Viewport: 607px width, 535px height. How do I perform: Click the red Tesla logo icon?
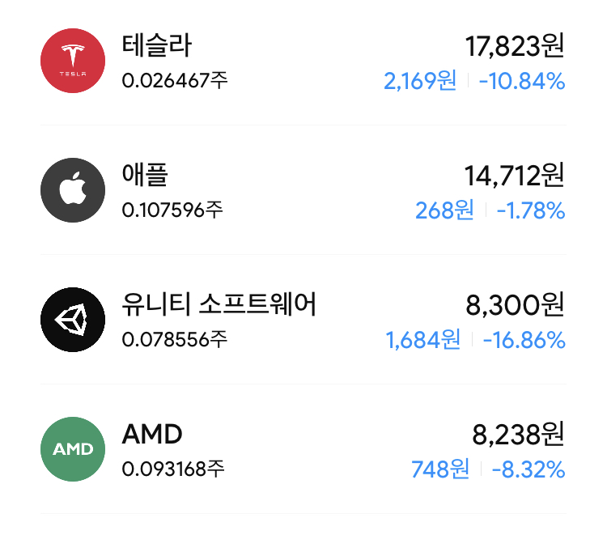[x=73, y=61]
